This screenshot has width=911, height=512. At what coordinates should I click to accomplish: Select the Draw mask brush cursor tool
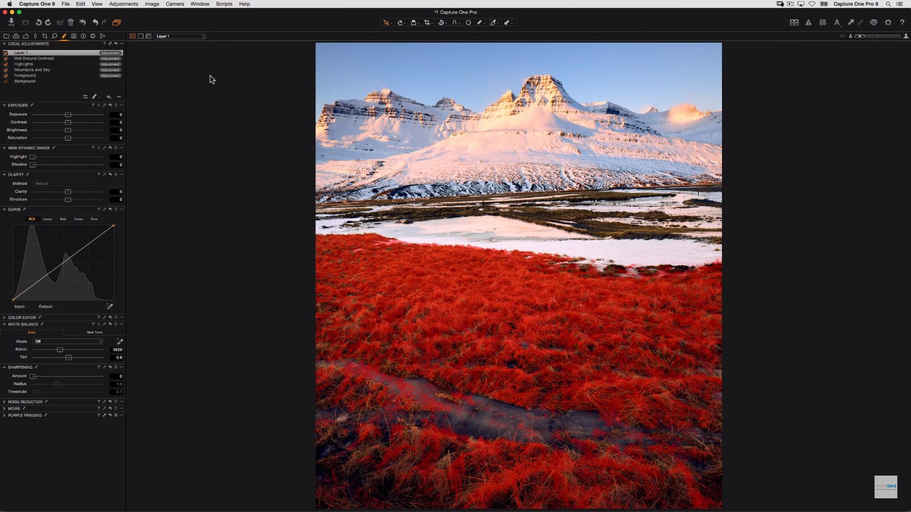(x=479, y=23)
